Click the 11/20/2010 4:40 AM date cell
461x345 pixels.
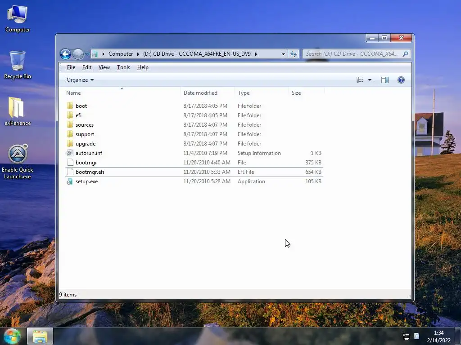(207, 163)
